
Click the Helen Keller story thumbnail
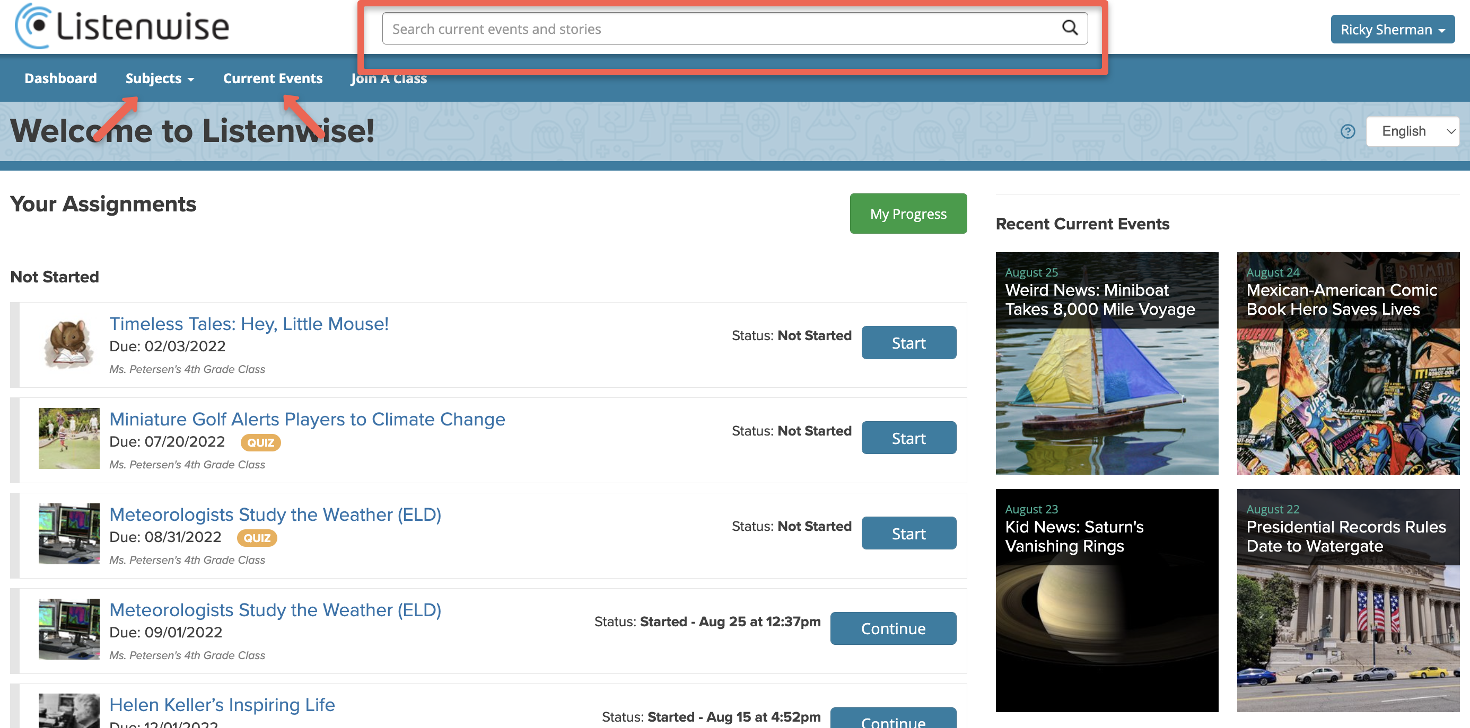tap(68, 711)
